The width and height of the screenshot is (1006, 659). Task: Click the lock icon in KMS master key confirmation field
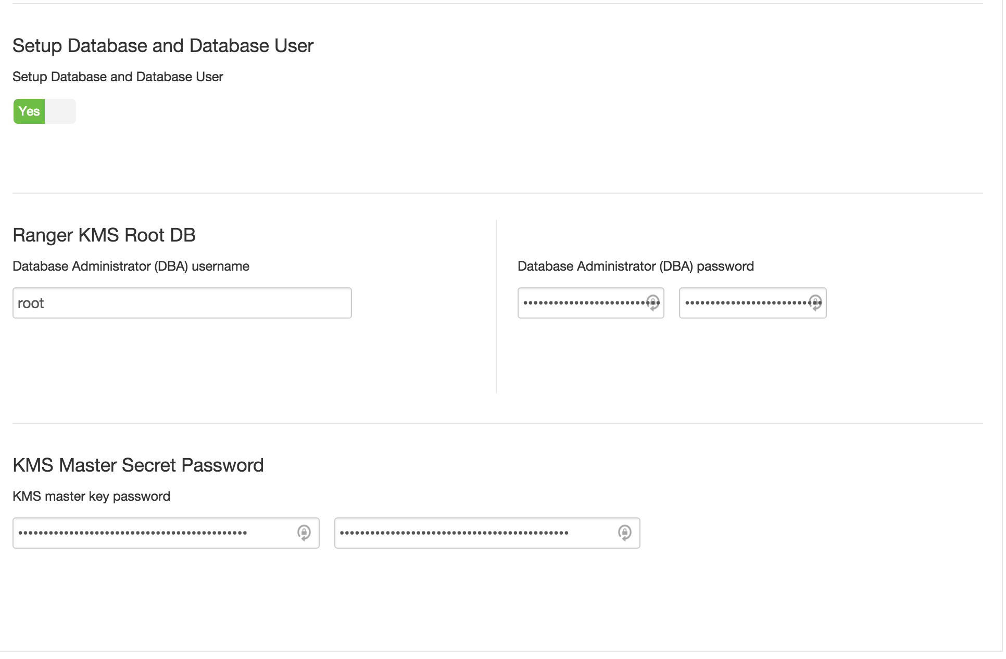pos(625,533)
